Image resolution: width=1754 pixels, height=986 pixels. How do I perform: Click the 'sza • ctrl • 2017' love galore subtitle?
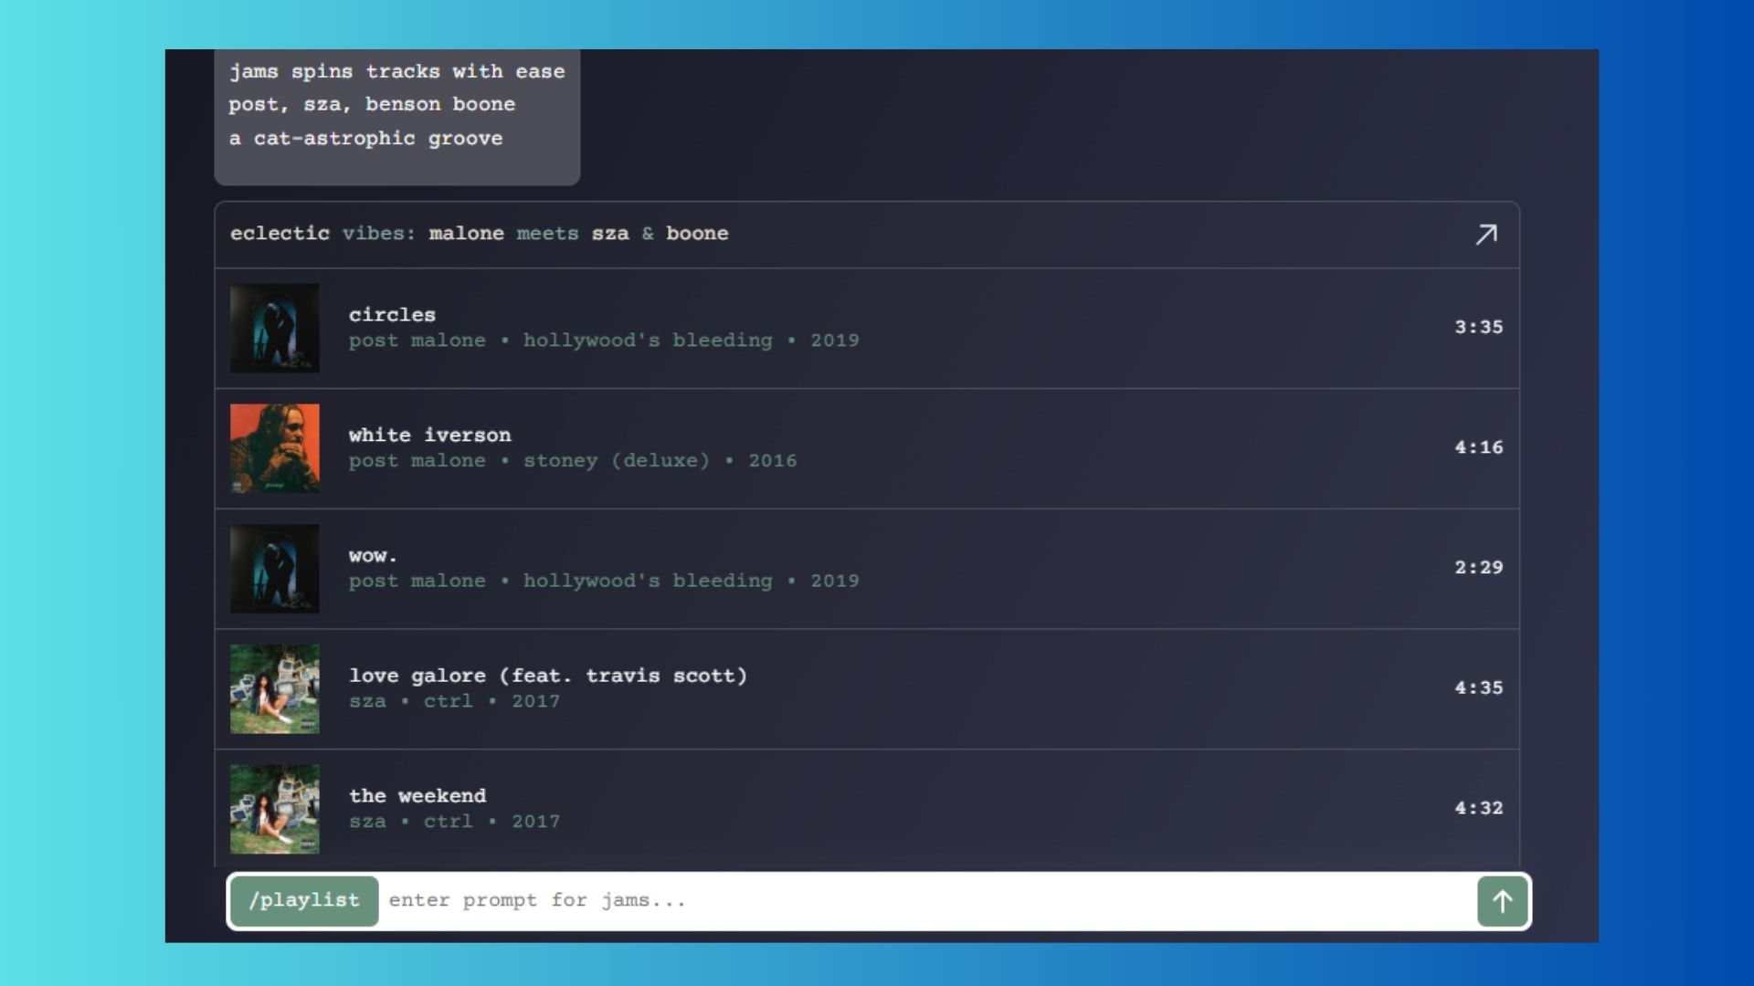[454, 702]
